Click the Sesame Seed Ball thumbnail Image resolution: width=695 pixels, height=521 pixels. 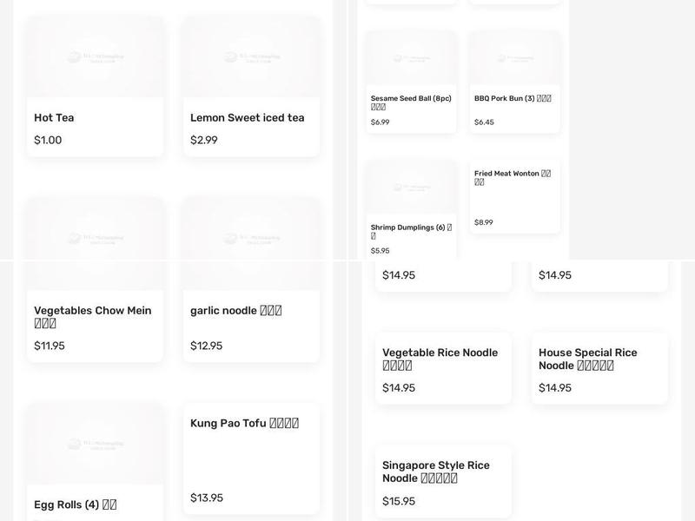pos(410,59)
